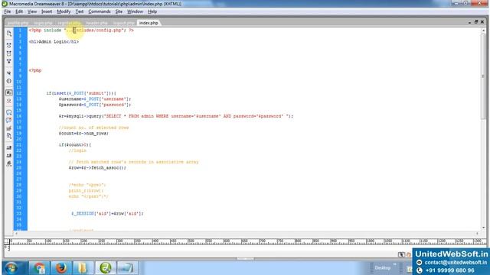Switch to the register.php tab
This screenshot has width=490, height=275.
tap(69, 23)
